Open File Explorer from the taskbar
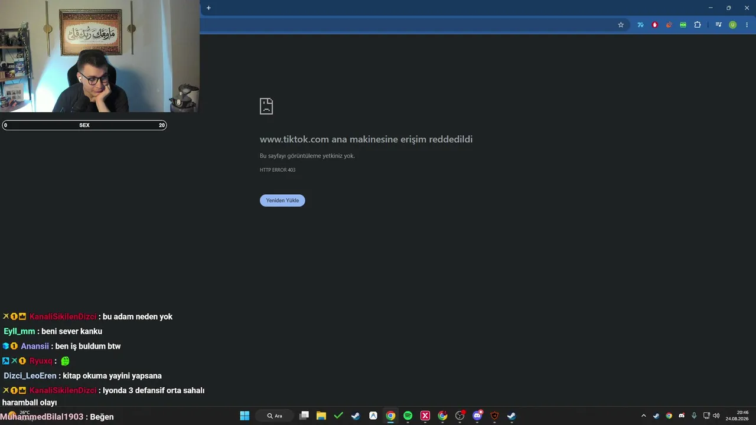This screenshot has width=756, height=425. (321, 416)
